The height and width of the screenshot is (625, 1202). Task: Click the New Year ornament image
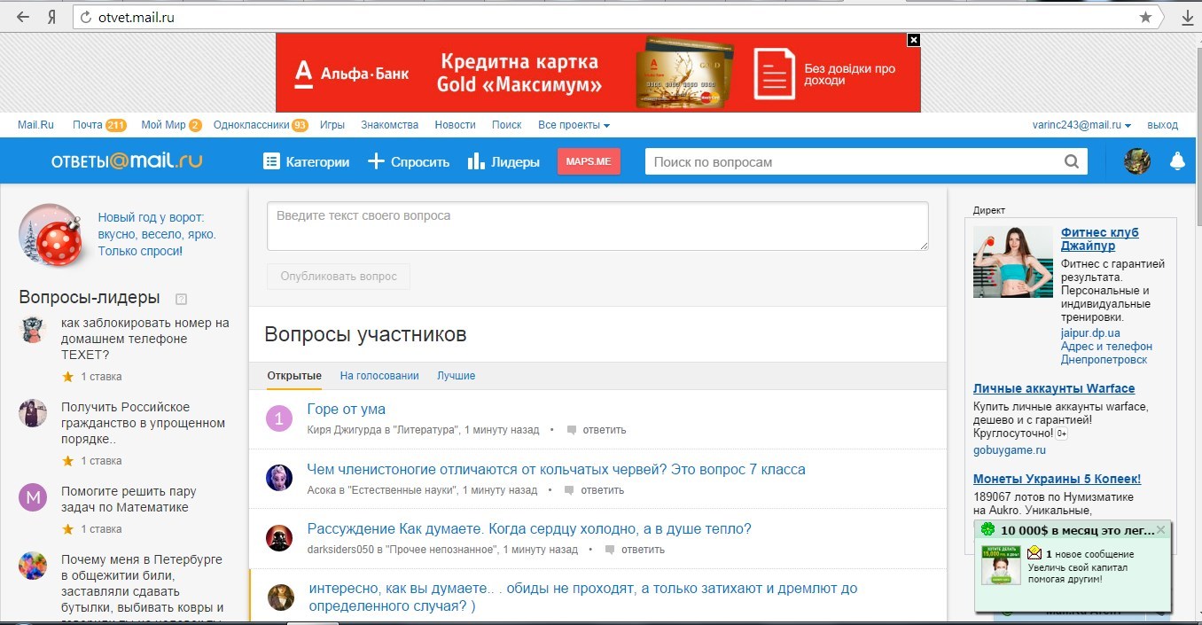53,235
